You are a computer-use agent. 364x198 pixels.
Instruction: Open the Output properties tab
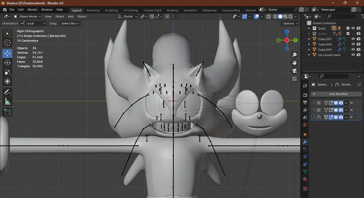click(x=305, y=102)
